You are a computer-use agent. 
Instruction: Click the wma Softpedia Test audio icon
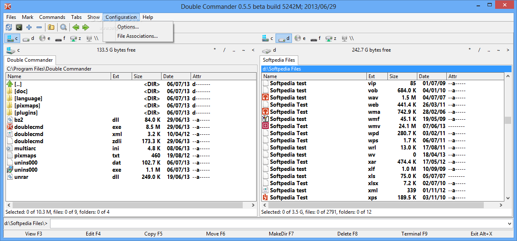pos(265,112)
